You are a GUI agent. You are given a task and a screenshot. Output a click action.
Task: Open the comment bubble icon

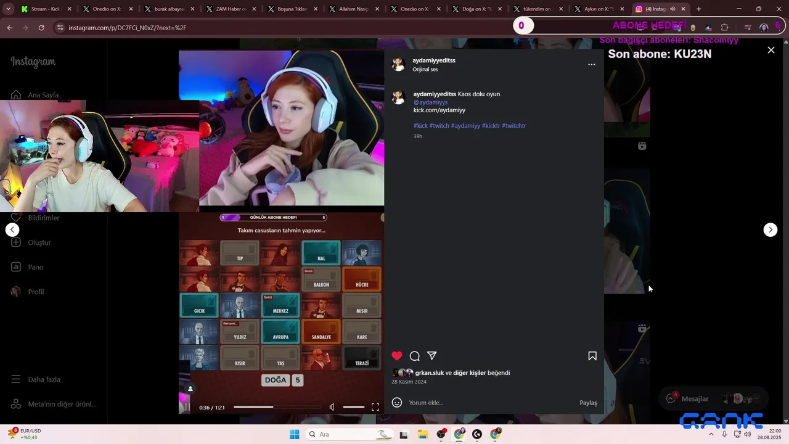(x=415, y=356)
